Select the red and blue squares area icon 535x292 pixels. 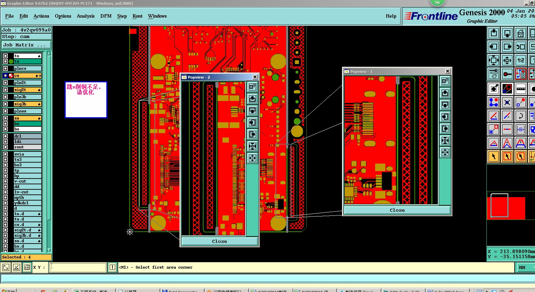point(507,89)
